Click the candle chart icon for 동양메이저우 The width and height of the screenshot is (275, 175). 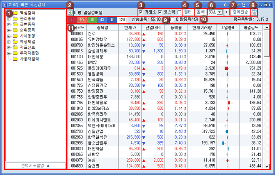227,67
